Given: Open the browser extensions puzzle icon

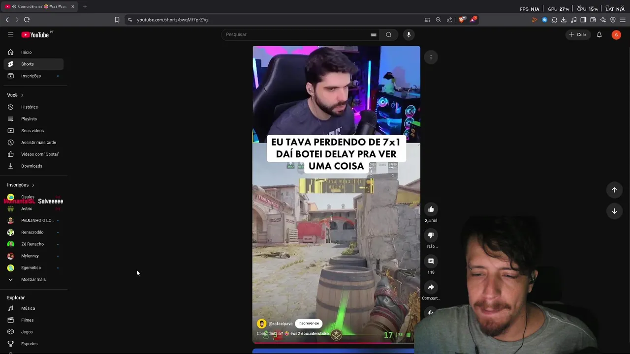Looking at the screenshot, I should [554, 20].
